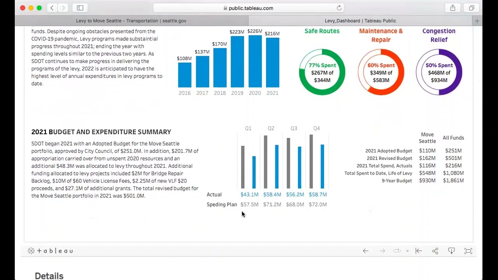Redo Tableau action
This screenshot has width=498, height=280.
click(x=382, y=251)
